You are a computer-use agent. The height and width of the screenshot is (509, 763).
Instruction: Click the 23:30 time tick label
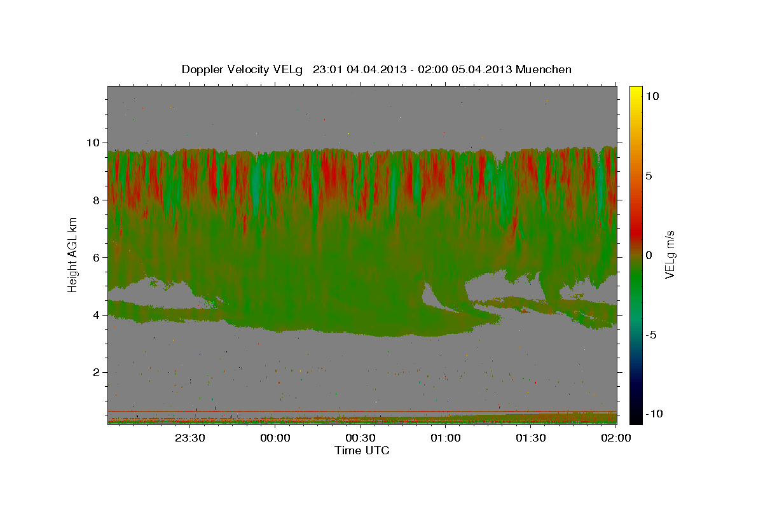189,438
